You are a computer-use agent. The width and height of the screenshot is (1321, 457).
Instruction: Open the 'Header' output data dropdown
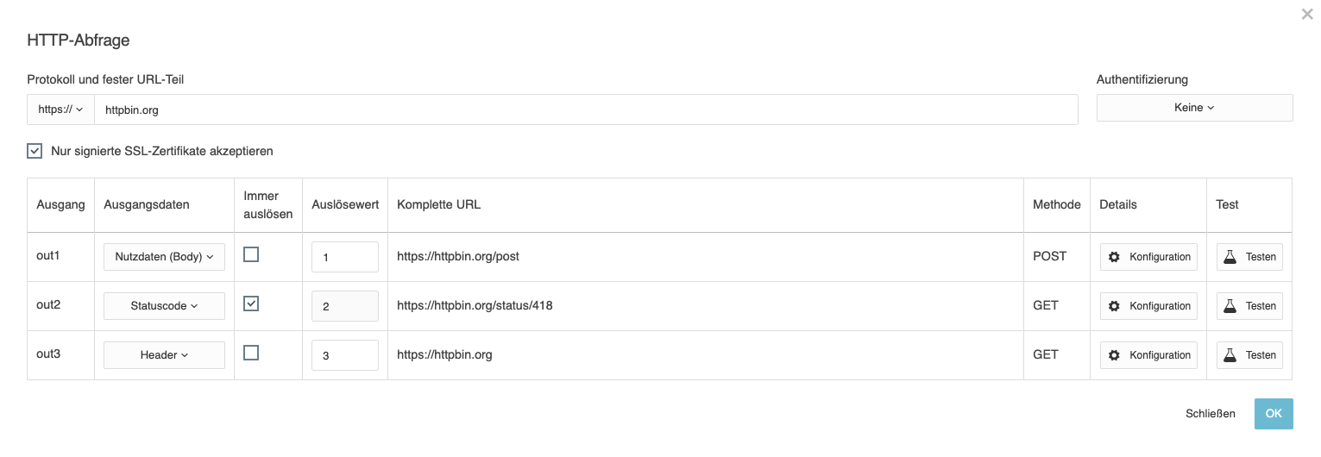tap(164, 355)
